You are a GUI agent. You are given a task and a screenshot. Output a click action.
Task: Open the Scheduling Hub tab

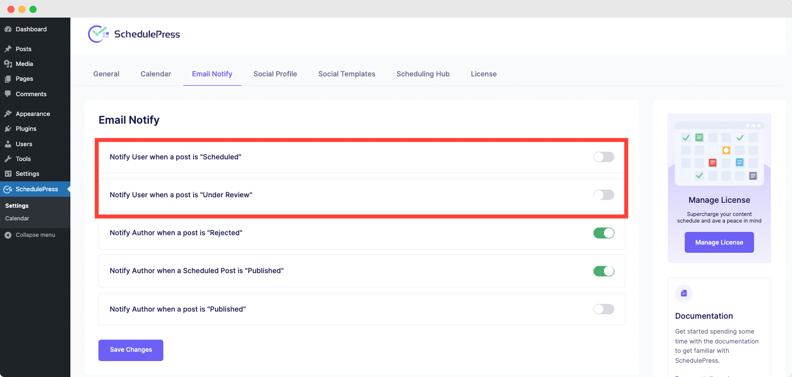[x=423, y=74]
